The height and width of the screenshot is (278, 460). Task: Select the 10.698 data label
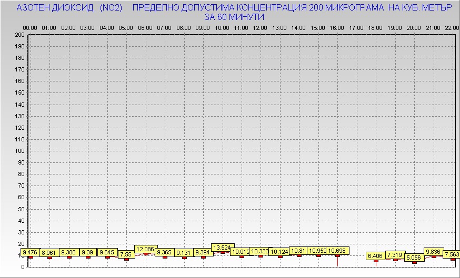point(337,251)
